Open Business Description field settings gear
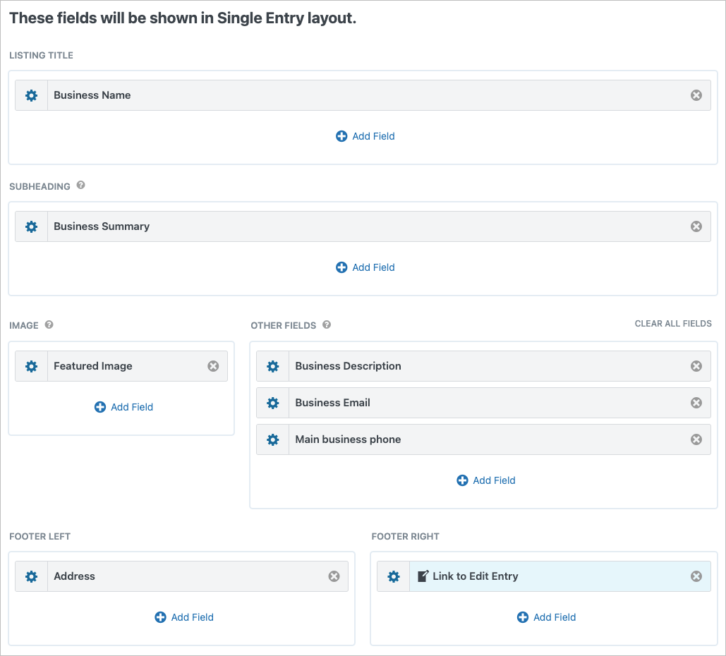 pyautogui.click(x=273, y=366)
